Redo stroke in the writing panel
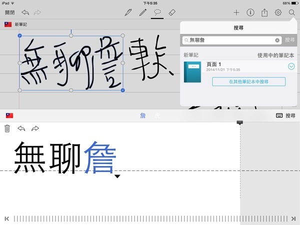Image resolution: width=300 pixels, height=225 pixels. (35, 128)
